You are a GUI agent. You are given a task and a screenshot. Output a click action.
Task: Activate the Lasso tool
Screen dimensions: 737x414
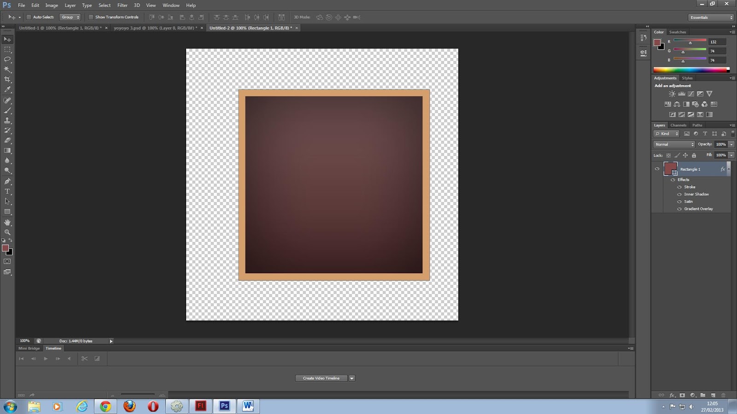pos(6,60)
